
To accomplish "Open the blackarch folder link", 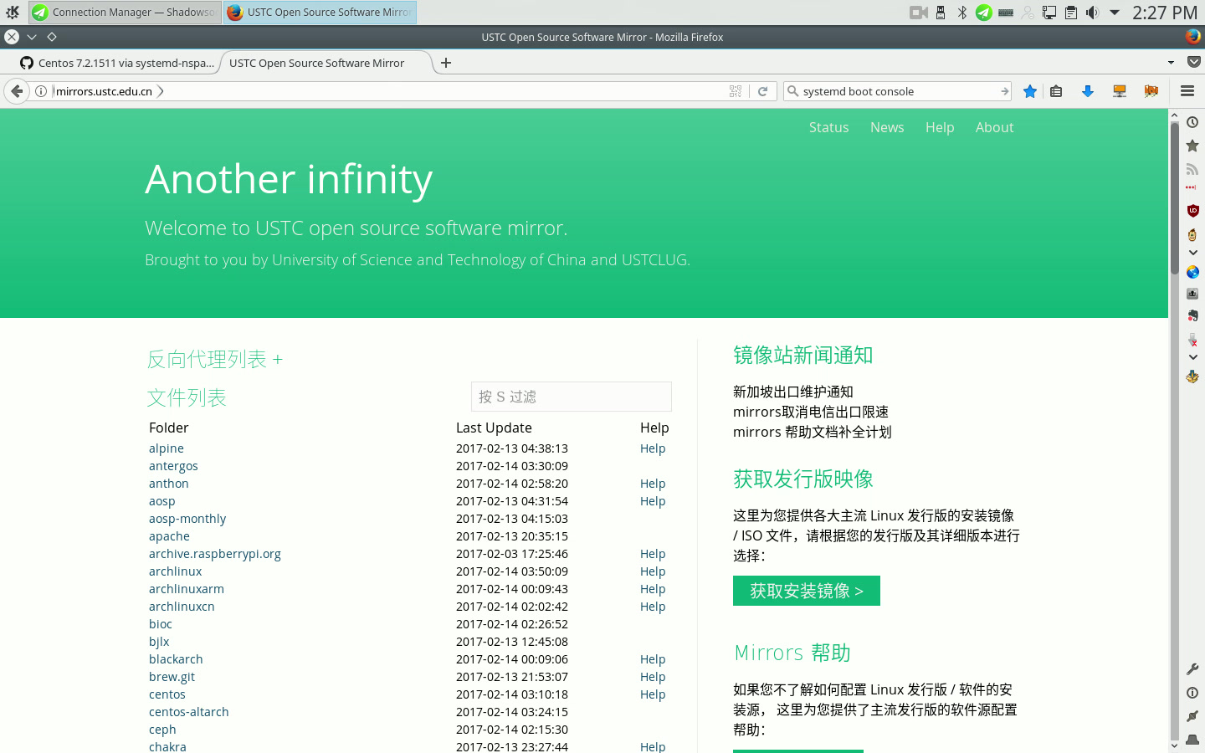I will point(176,659).
